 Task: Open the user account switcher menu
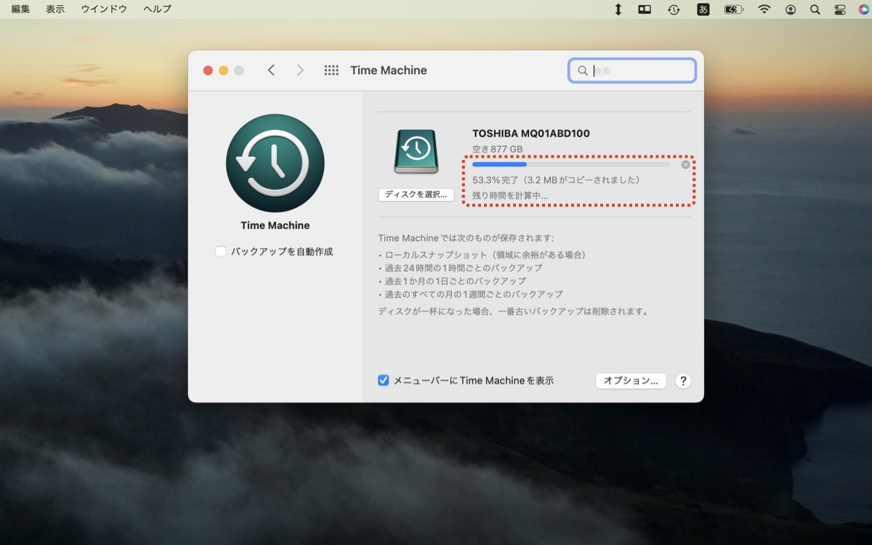point(791,9)
